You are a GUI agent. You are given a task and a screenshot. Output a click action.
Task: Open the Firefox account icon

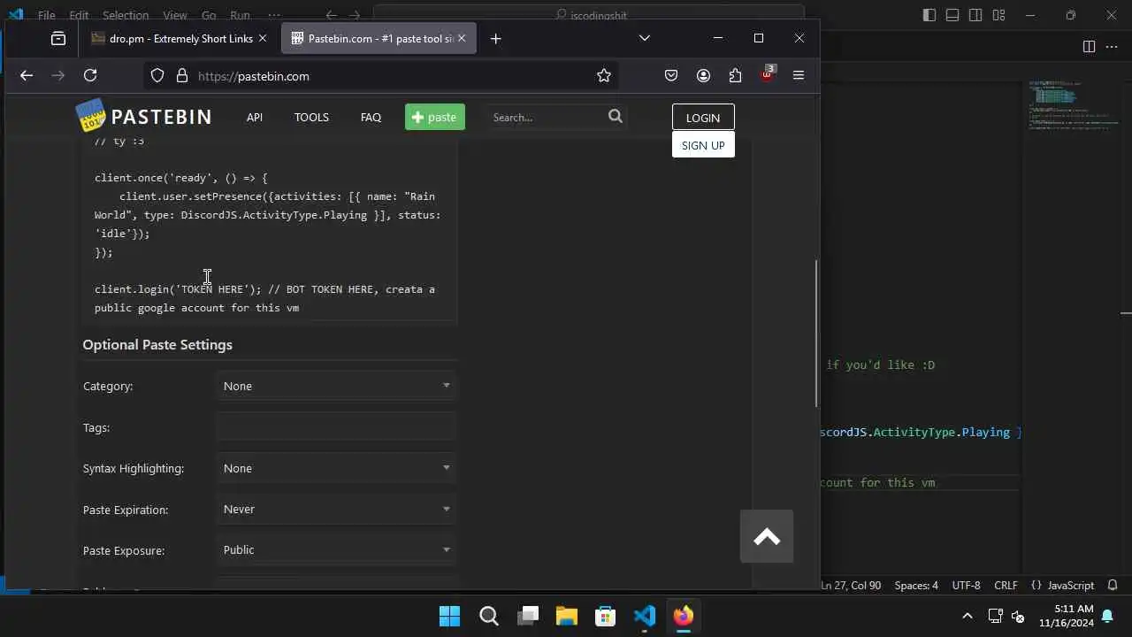tap(703, 76)
